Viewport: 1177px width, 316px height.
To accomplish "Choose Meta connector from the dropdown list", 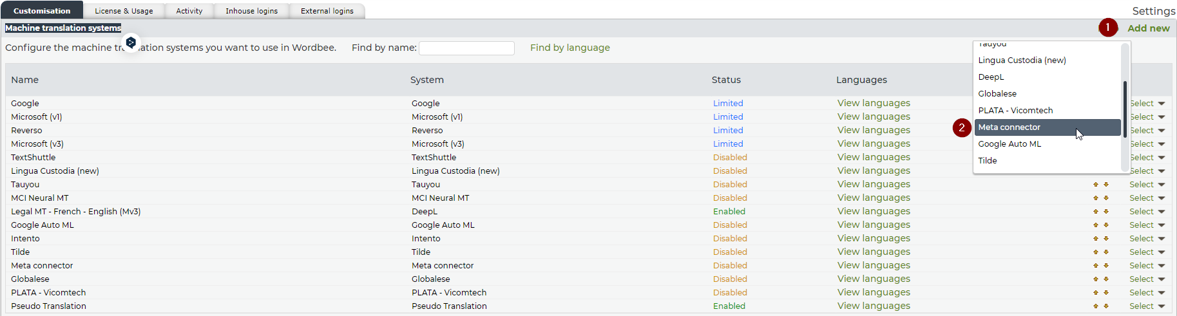I will point(1009,127).
